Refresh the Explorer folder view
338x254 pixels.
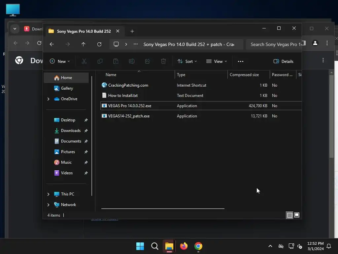pyautogui.click(x=99, y=44)
